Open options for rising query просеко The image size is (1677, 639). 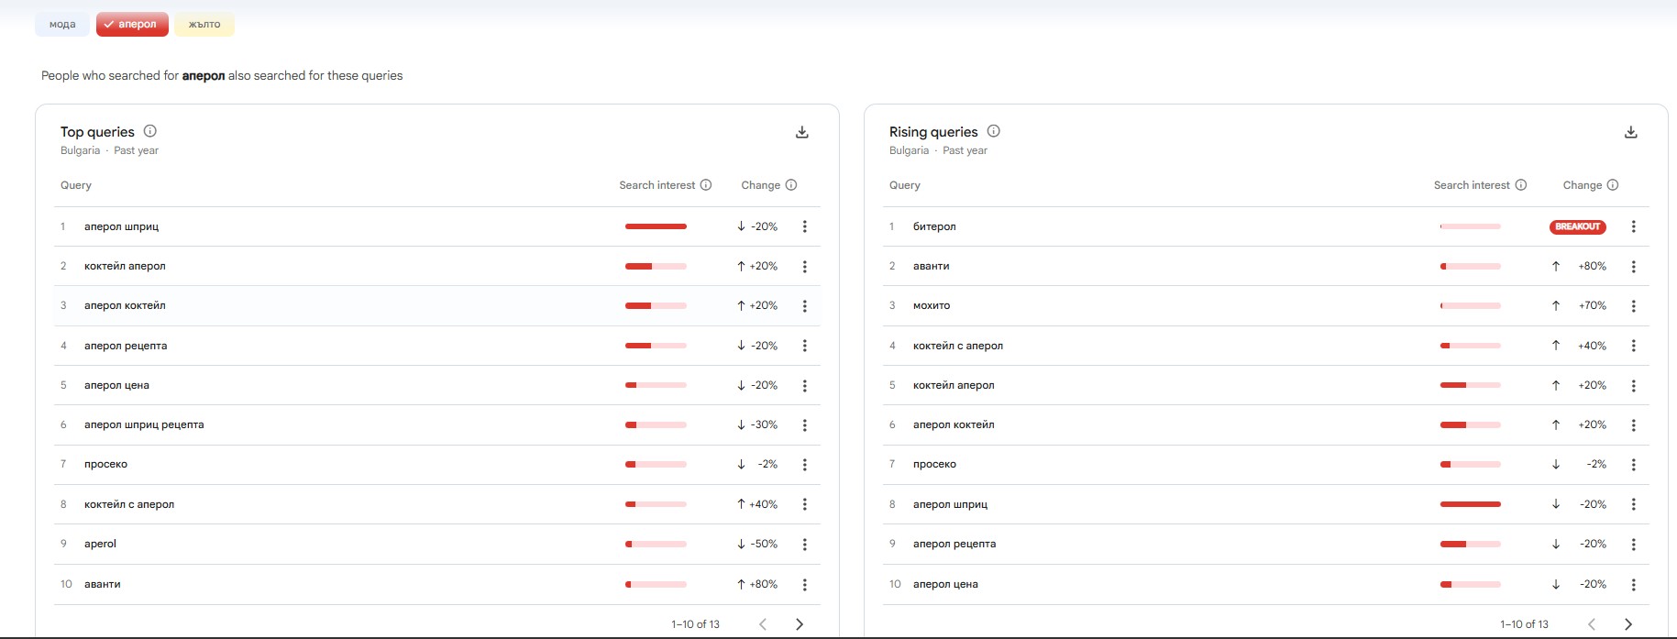[x=1634, y=465]
